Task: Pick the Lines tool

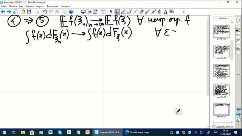Action: 135,12
